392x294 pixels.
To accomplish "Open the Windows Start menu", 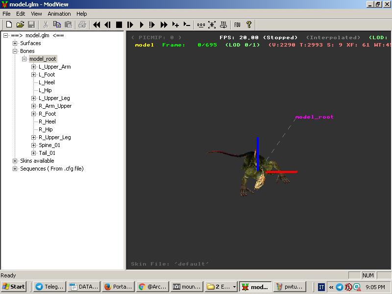I will tap(14, 287).
